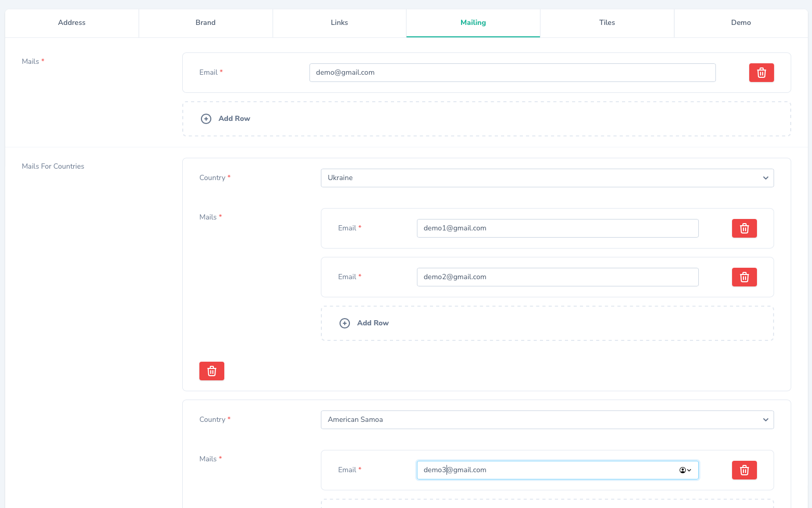Screen dimensions: 812x508
Task: Click Email label beside demo1@gmail.com
Action: point(349,228)
